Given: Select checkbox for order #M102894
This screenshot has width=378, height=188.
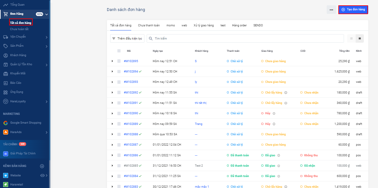Looking at the screenshot, I should (x=119, y=72).
